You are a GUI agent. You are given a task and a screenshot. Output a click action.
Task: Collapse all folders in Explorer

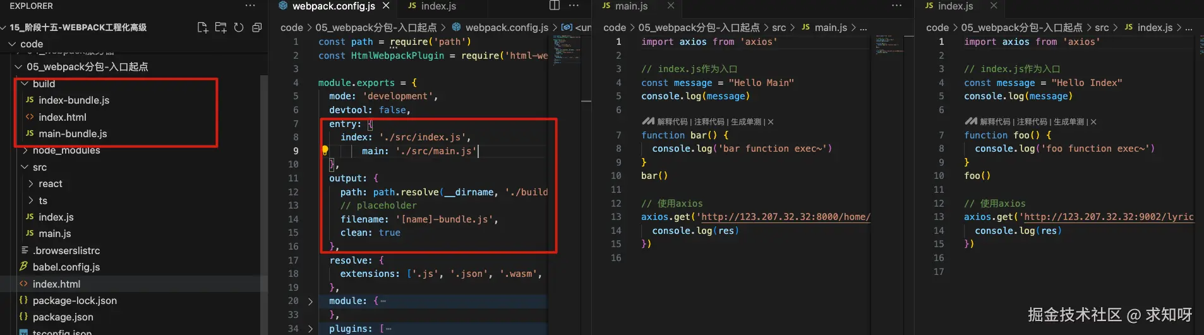257,27
